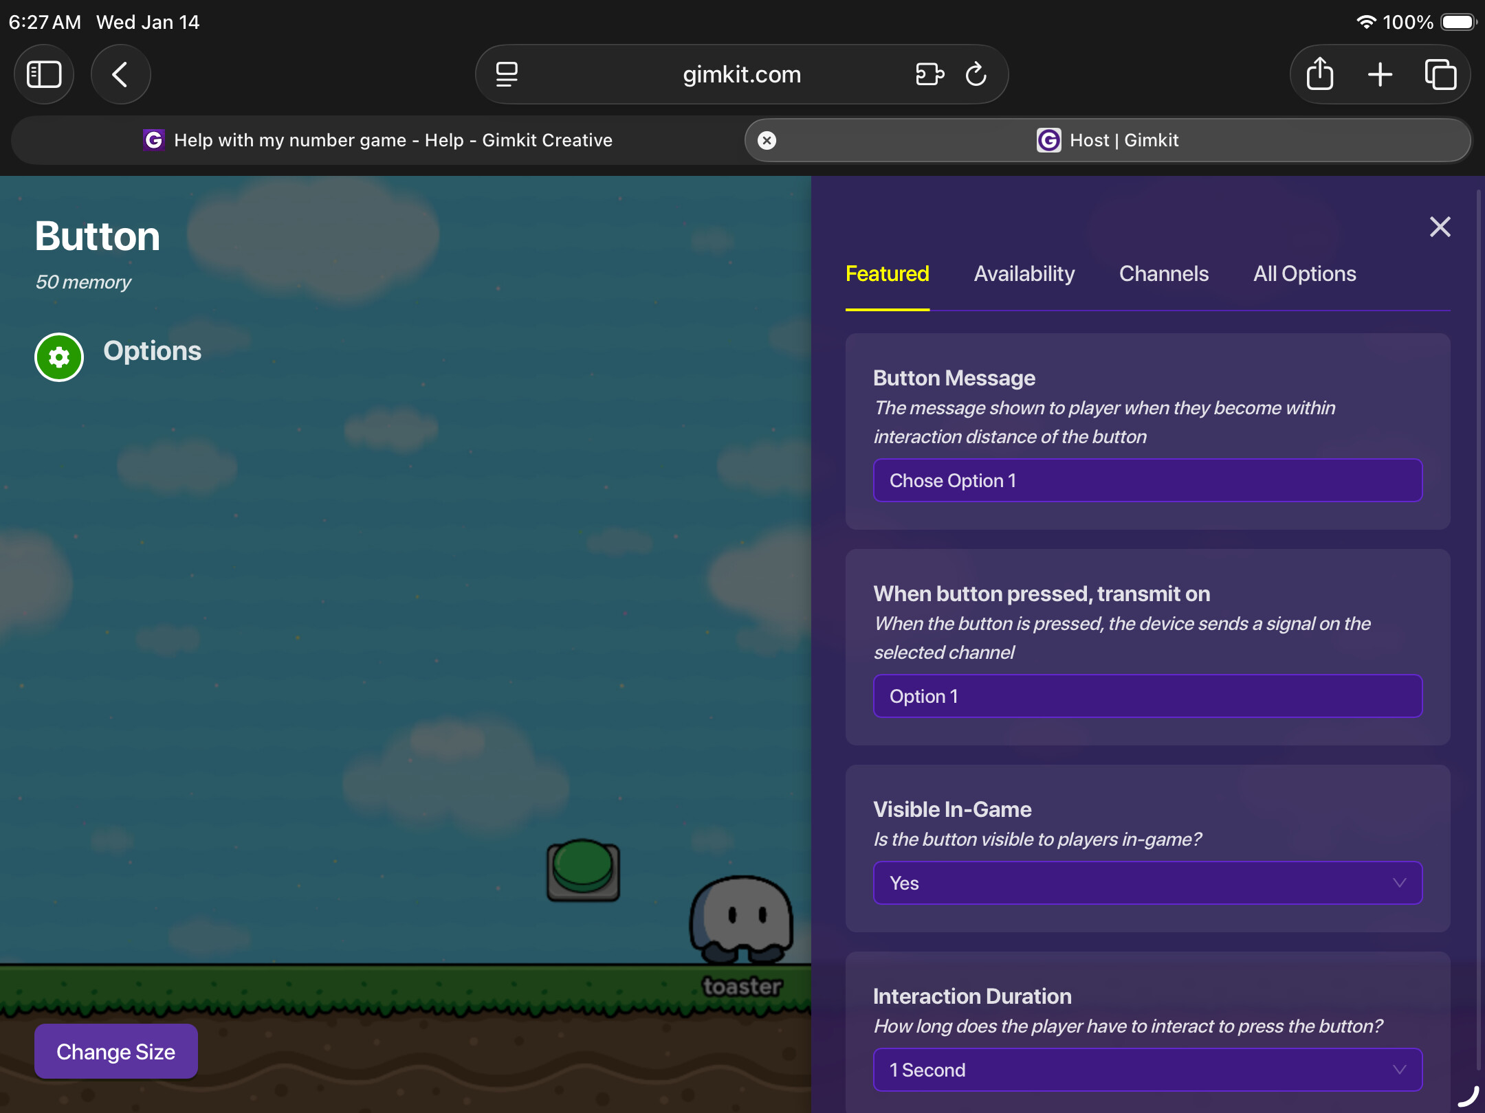Switch to the Availability tab

coord(1024,273)
